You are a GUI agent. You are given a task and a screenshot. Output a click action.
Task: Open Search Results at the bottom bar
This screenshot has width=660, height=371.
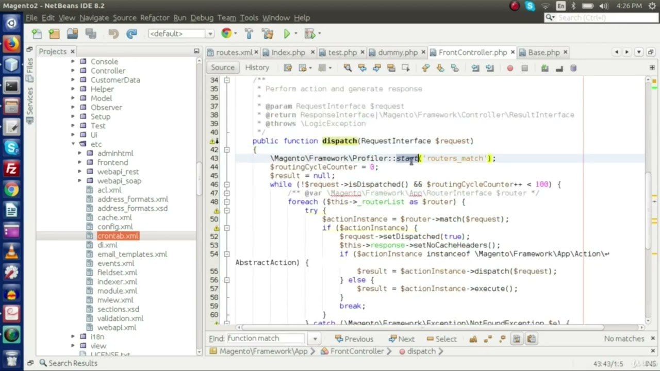(68, 363)
